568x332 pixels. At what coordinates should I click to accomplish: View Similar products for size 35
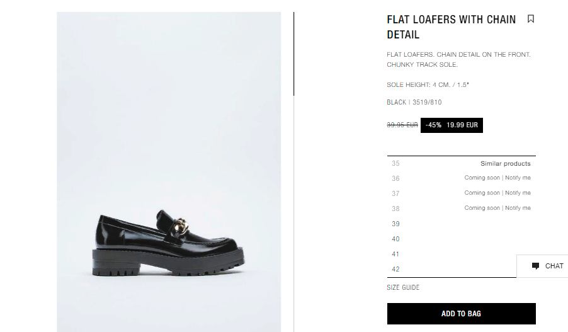(505, 163)
